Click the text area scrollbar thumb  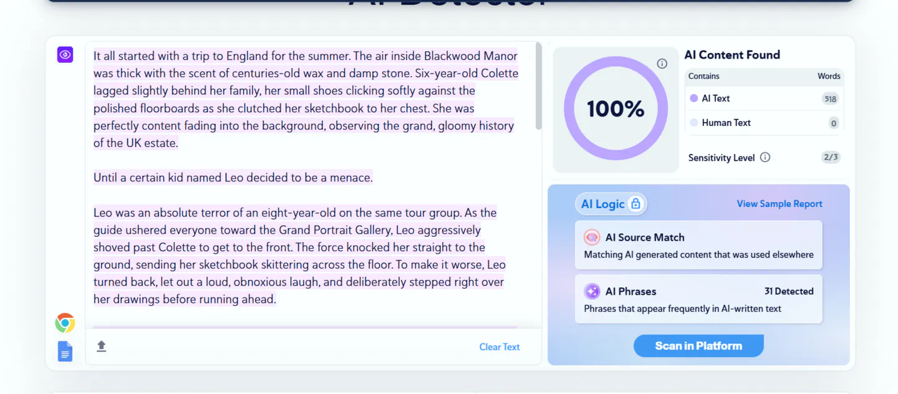pos(539,86)
